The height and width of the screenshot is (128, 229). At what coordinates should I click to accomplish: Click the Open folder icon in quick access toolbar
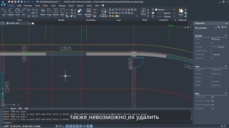(12, 2)
